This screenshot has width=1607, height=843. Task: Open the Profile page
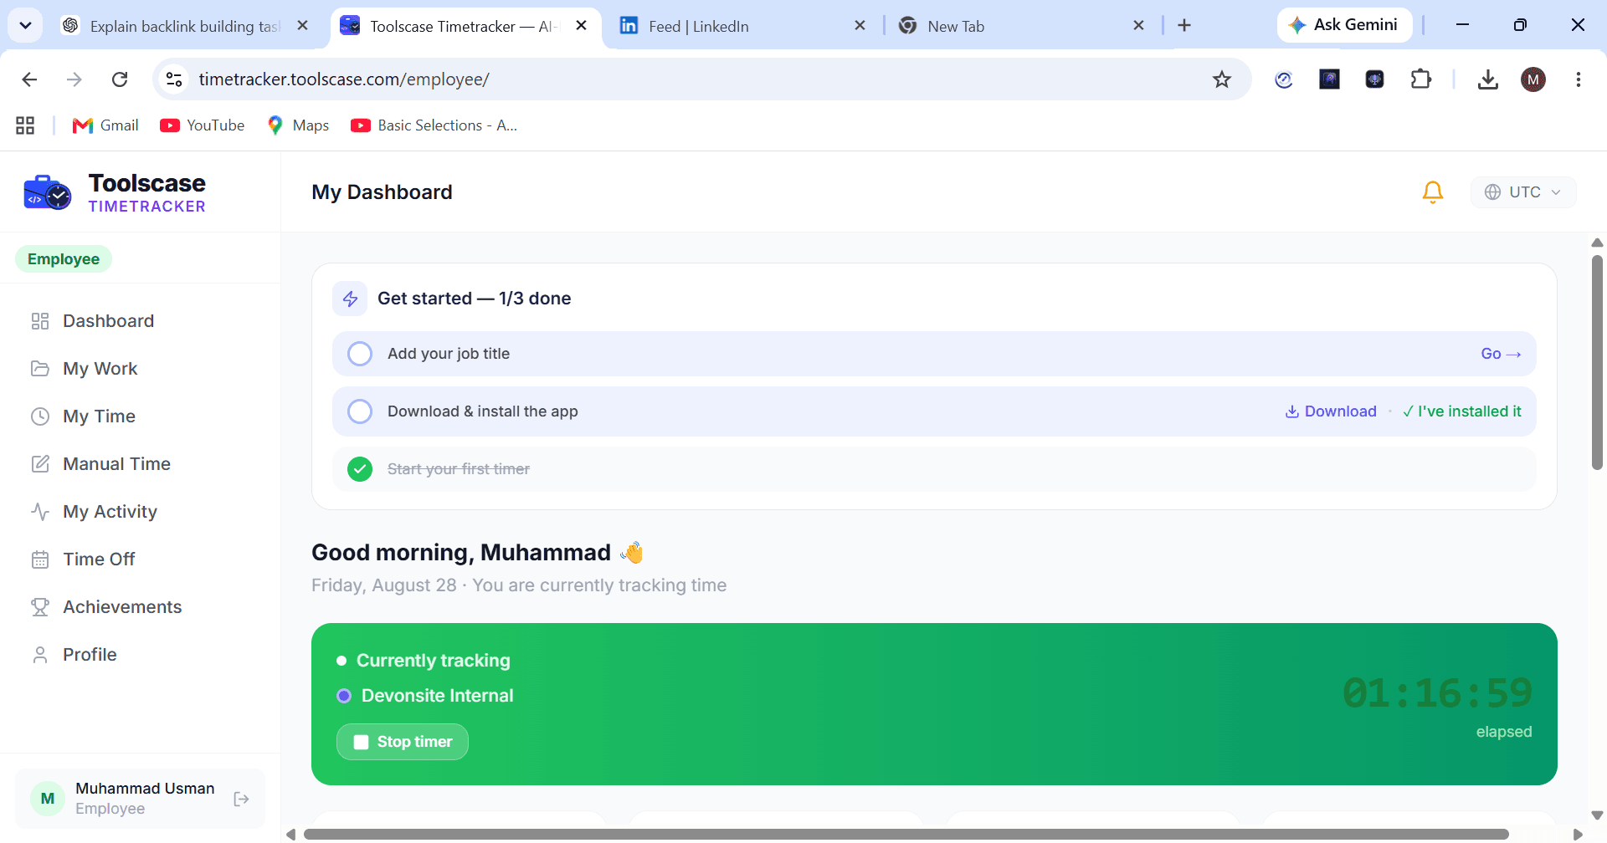(x=90, y=655)
